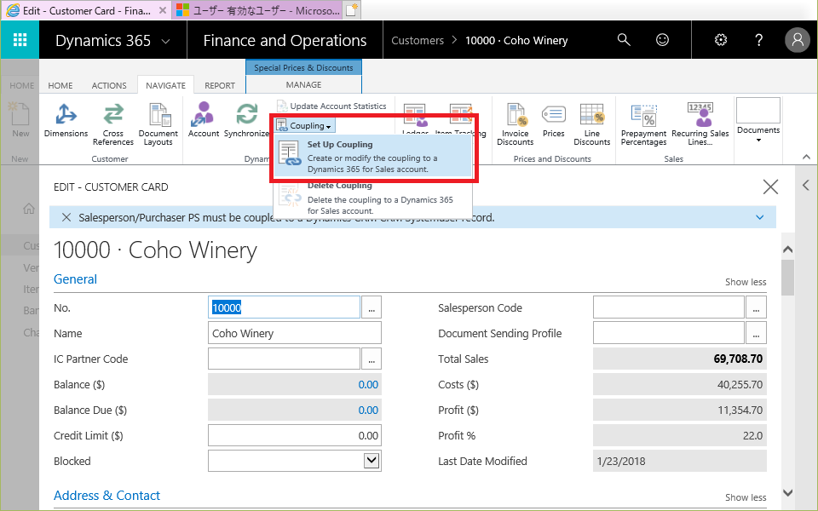The width and height of the screenshot is (818, 511).
Task: Open Document Sending Profile lookup button
Action: (x=756, y=333)
